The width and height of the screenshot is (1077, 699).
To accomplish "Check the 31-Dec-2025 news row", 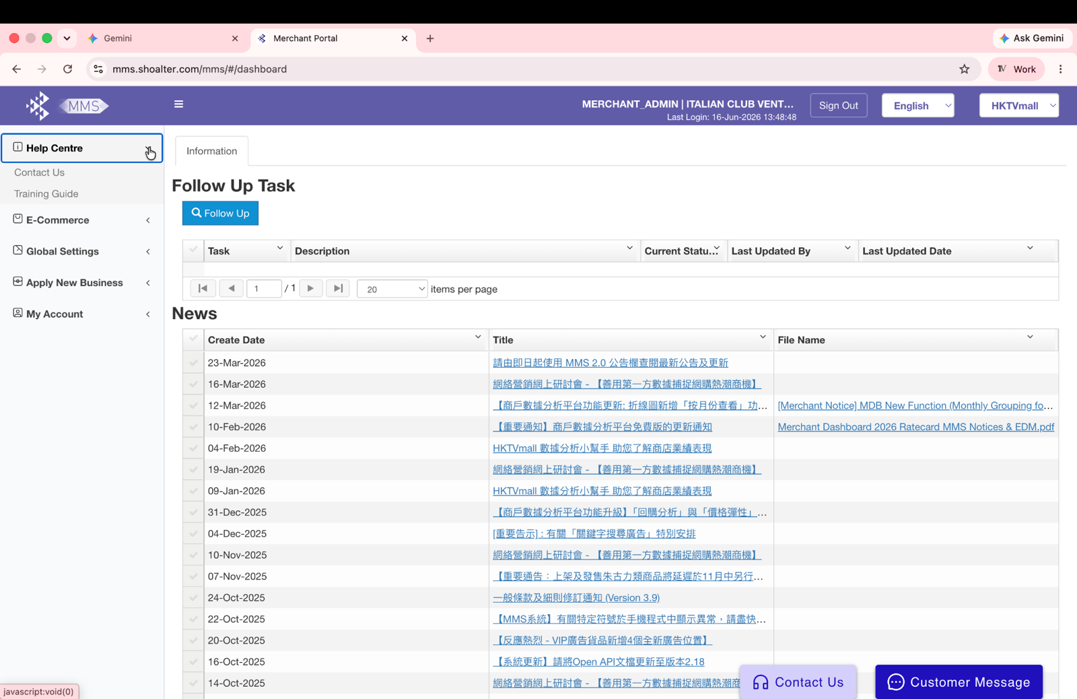I will point(193,512).
